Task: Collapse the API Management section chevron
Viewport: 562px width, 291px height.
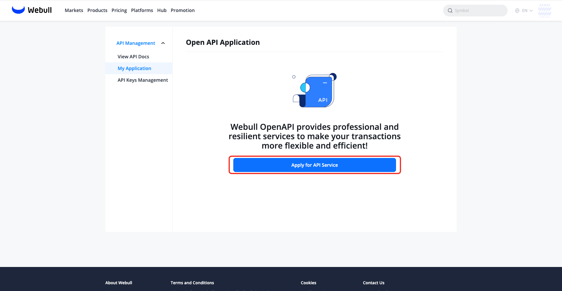Action: [163, 43]
